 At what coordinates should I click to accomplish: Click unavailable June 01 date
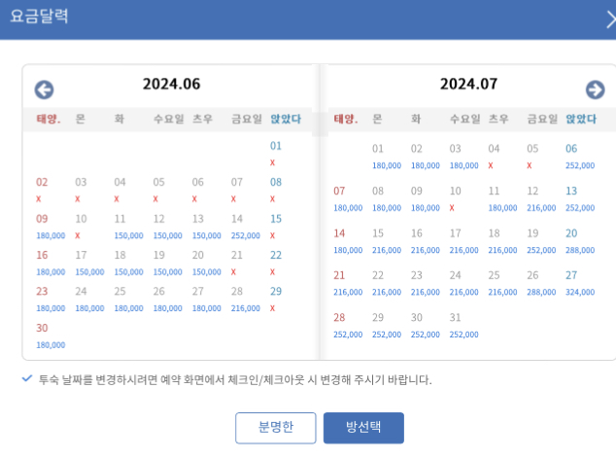click(x=275, y=154)
